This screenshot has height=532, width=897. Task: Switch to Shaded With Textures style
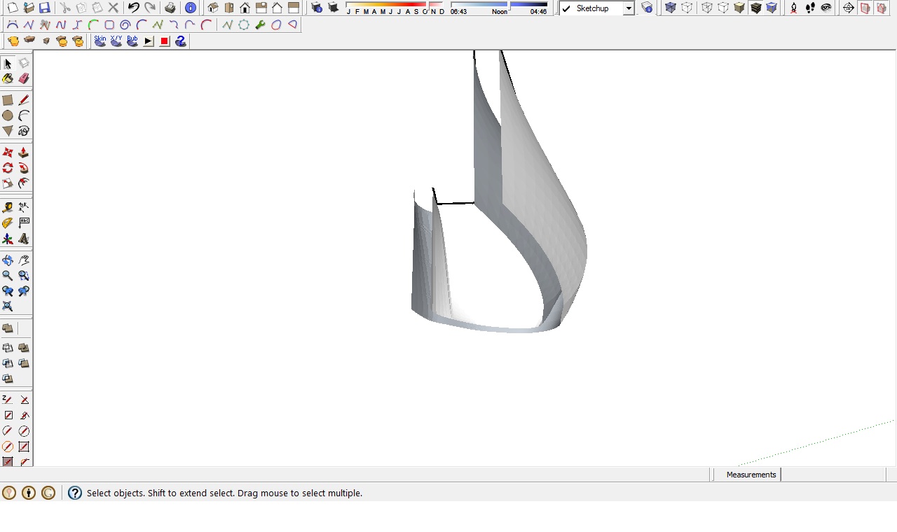point(755,8)
